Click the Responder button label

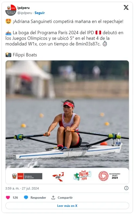38,198
